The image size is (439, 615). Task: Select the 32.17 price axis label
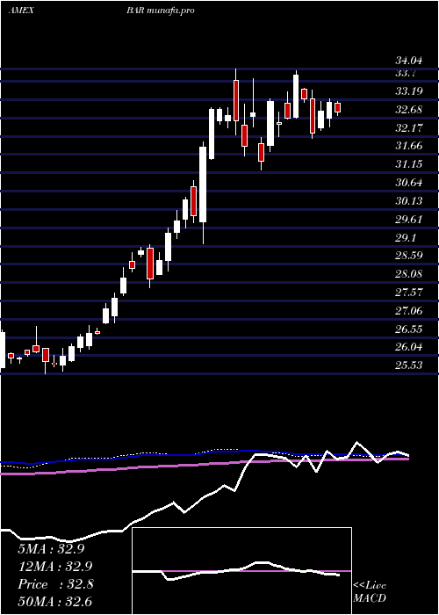pyautogui.click(x=408, y=127)
